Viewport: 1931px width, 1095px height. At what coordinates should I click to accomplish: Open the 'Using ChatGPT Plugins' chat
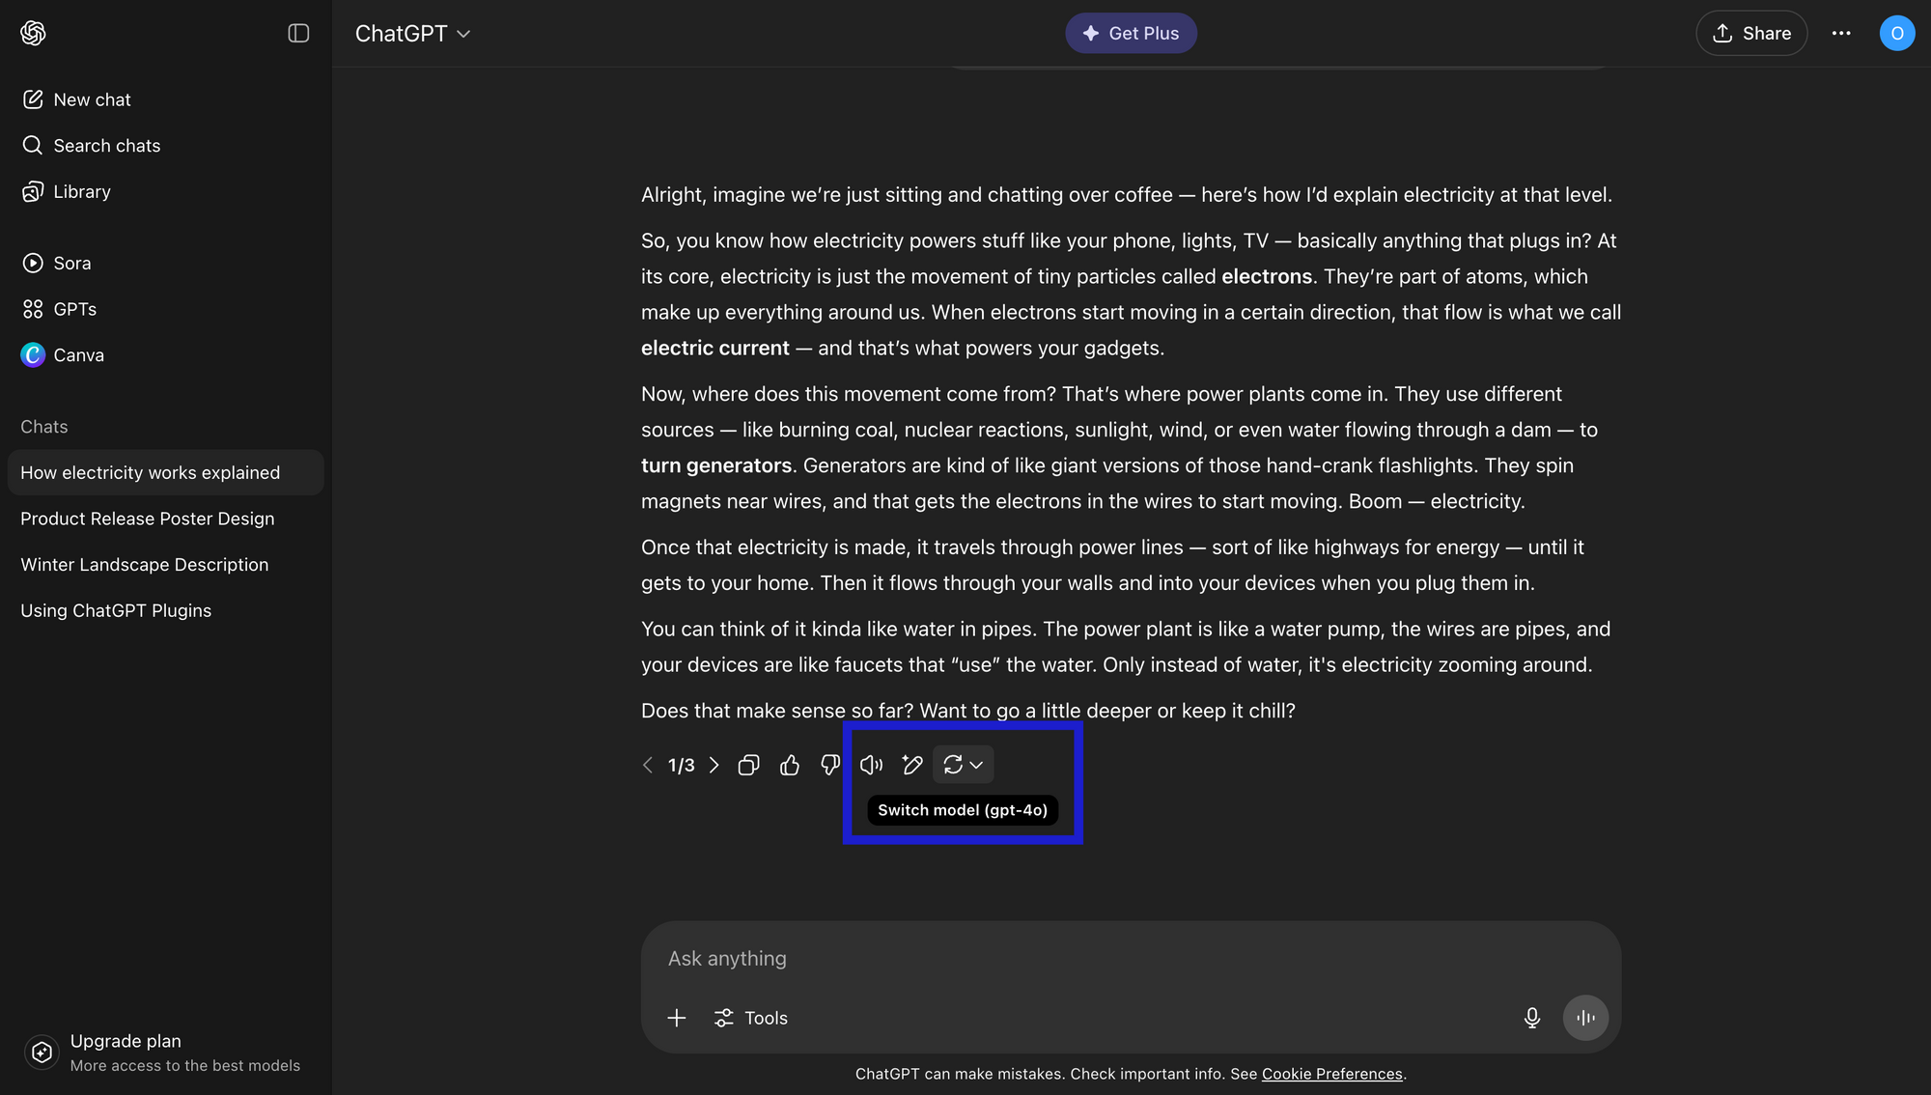pos(116,609)
